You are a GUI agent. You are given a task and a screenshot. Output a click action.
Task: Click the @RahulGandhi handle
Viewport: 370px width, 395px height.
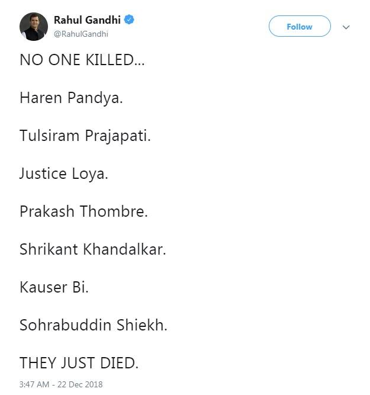coord(81,34)
